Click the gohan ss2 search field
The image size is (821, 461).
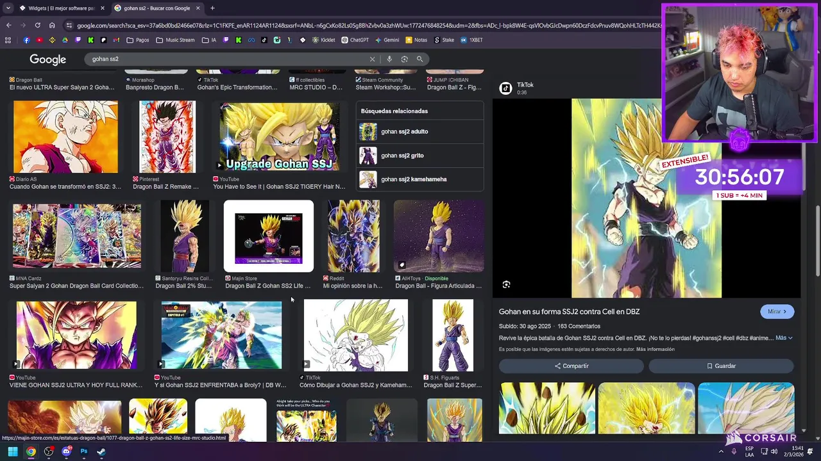click(x=228, y=59)
